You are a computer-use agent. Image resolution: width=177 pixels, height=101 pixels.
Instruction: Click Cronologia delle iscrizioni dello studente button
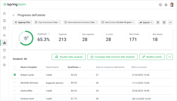coord(113,57)
